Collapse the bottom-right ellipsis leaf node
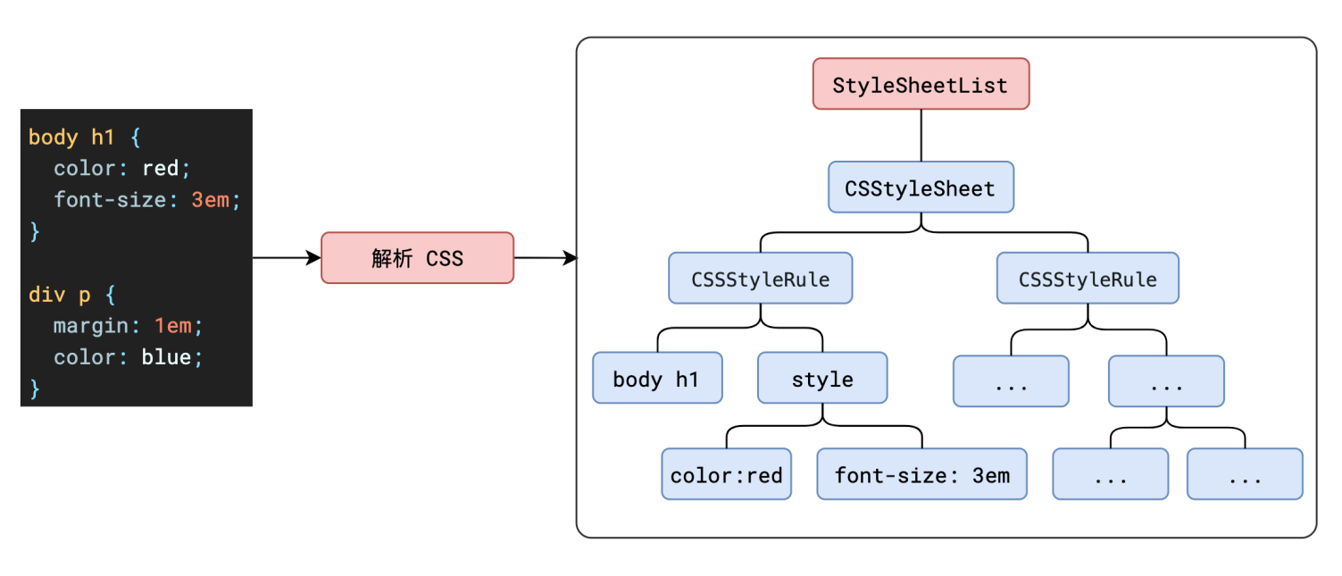Screen dimensions: 1342x576 tap(1244, 474)
